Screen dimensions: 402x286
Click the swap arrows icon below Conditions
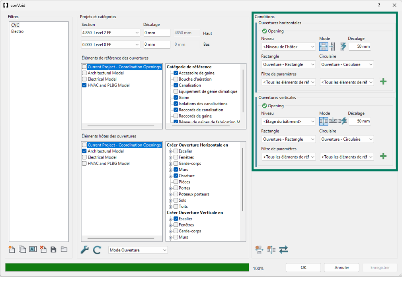[283, 249]
